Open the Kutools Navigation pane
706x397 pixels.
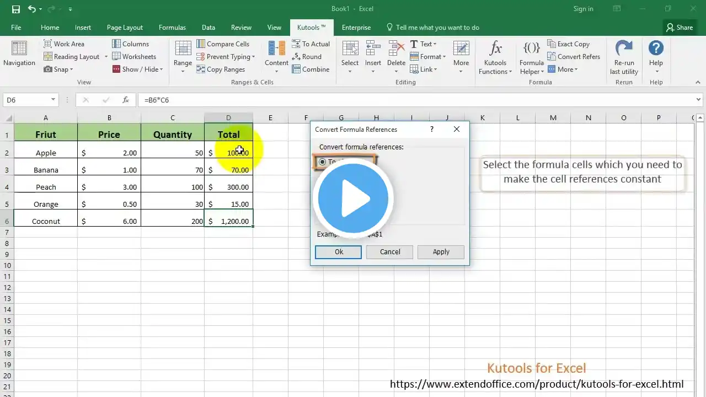(19, 55)
